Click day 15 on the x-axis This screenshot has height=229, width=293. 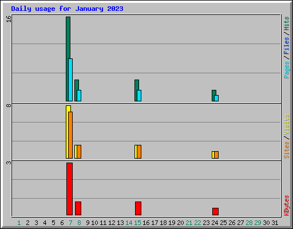click(x=137, y=223)
